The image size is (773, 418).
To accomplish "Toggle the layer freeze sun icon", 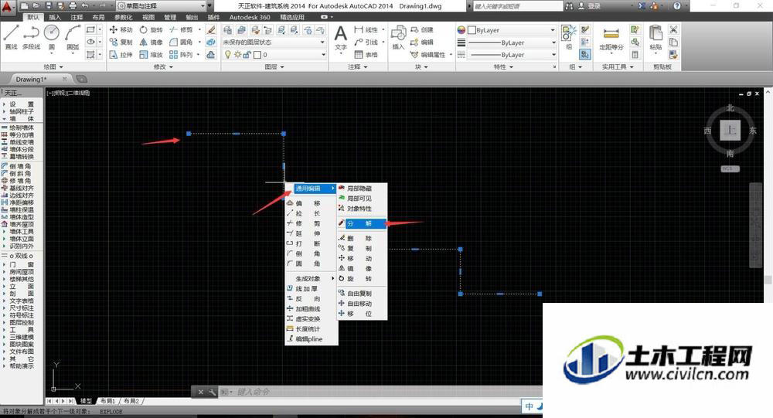I will 237,55.
